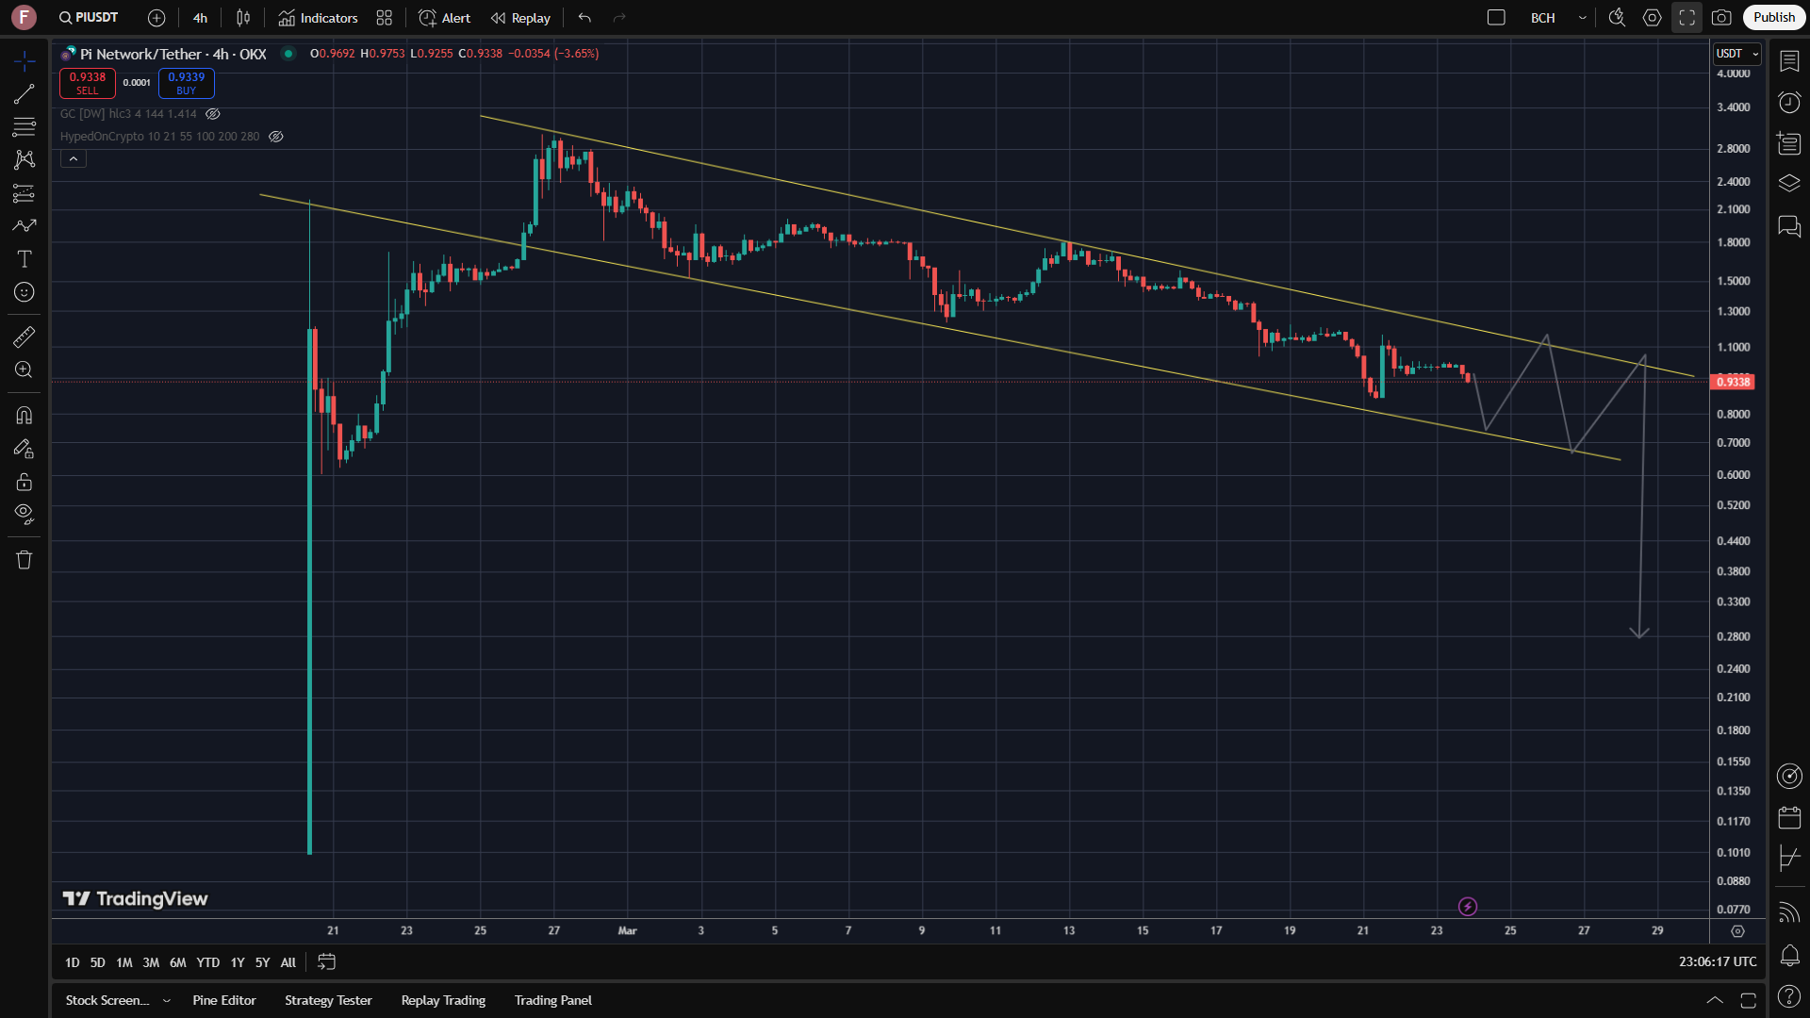Open the economic calendar panel

1789,817
